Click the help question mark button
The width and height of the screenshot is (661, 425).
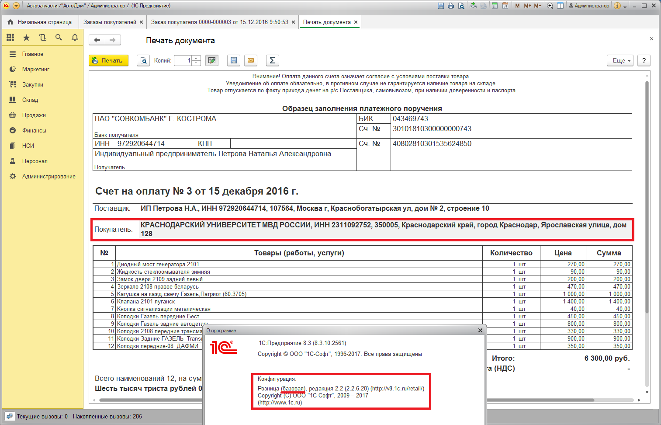644,60
